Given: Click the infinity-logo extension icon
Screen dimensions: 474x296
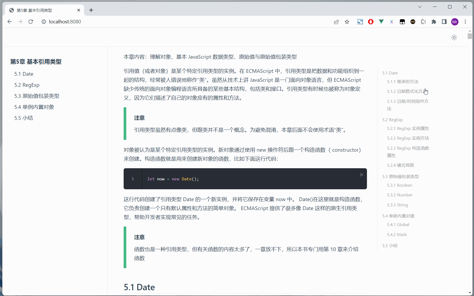Looking at the screenshot, I should (413, 22).
